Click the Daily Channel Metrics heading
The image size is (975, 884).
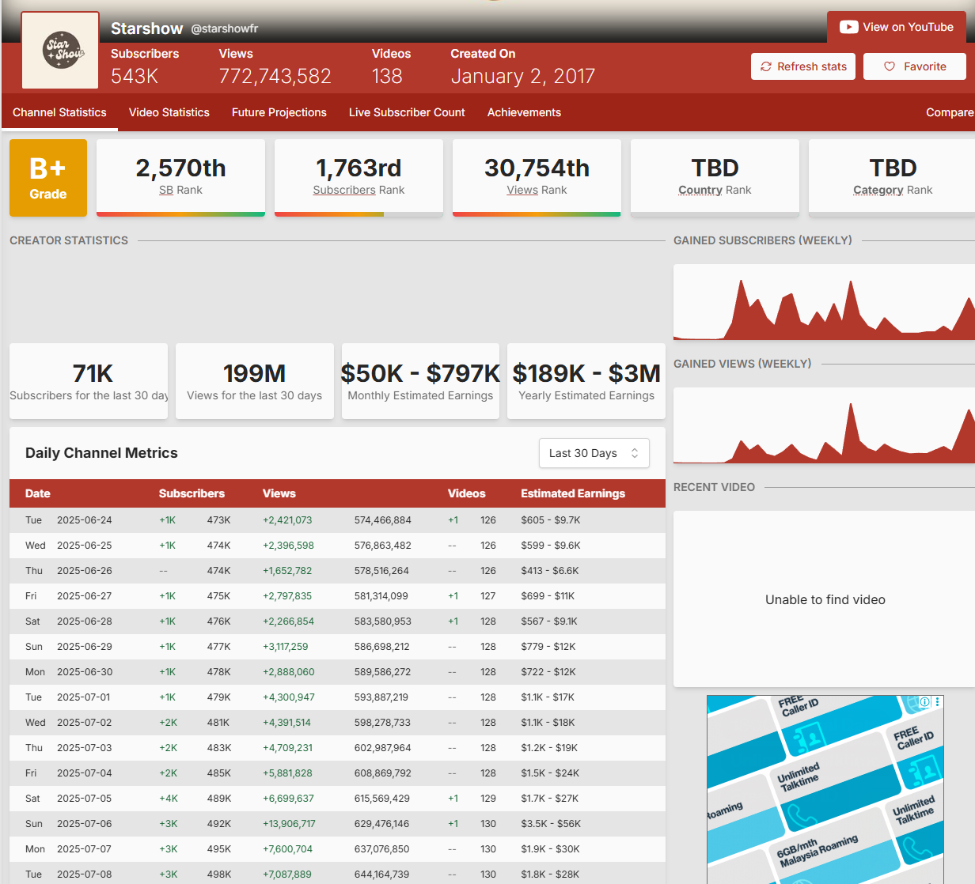tap(101, 453)
